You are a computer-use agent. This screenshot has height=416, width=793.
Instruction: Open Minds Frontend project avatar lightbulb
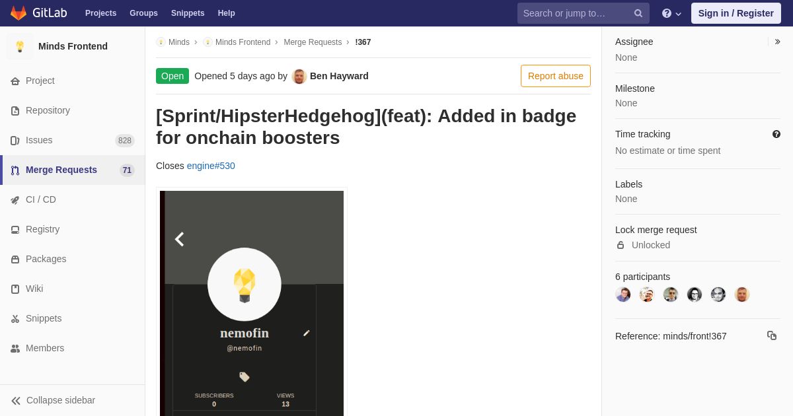[x=20, y=46]
